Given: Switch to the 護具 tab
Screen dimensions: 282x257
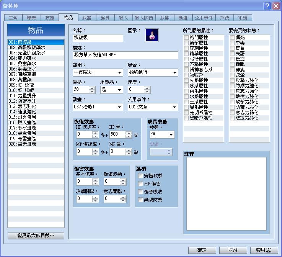Looking at the screenshot, I should (105, 18).
